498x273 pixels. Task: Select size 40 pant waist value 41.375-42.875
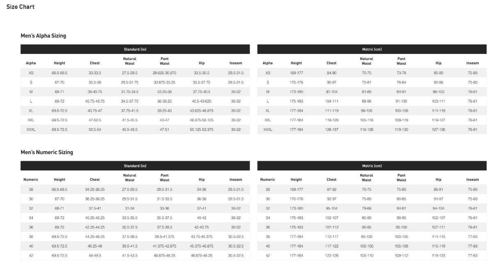[164, 246]
